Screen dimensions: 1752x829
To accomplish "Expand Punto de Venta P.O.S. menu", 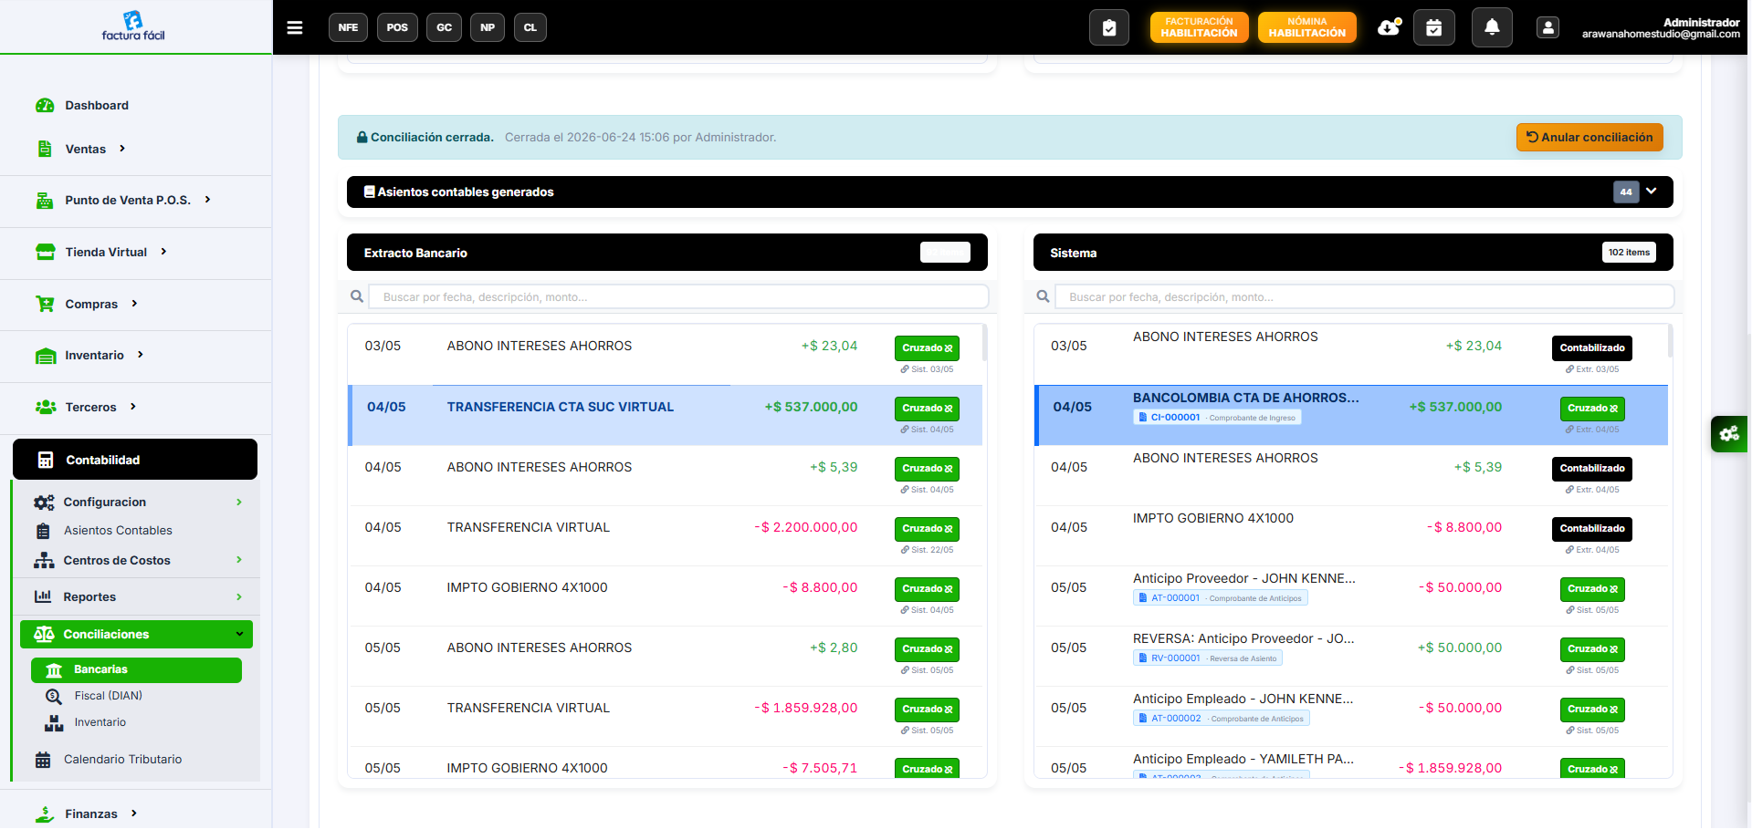I will click(128, 201).
